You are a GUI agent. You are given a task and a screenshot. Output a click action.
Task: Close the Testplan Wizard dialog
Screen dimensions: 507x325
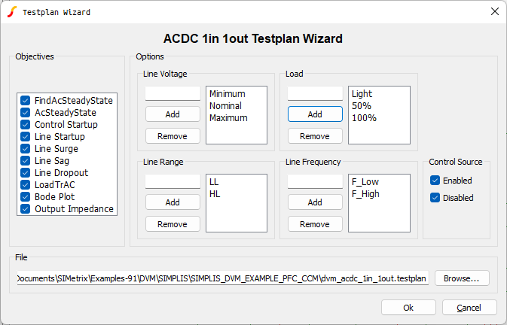494,11
